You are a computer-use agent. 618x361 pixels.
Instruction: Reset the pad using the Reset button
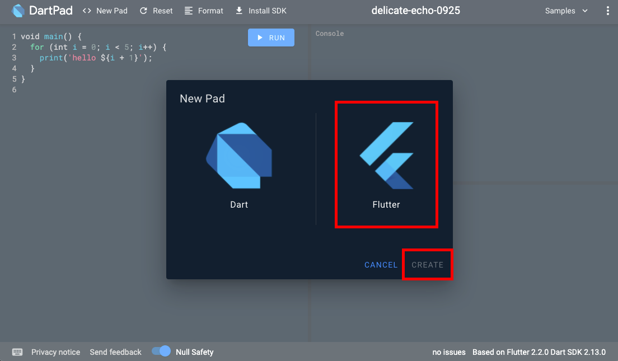coord(156,11)
